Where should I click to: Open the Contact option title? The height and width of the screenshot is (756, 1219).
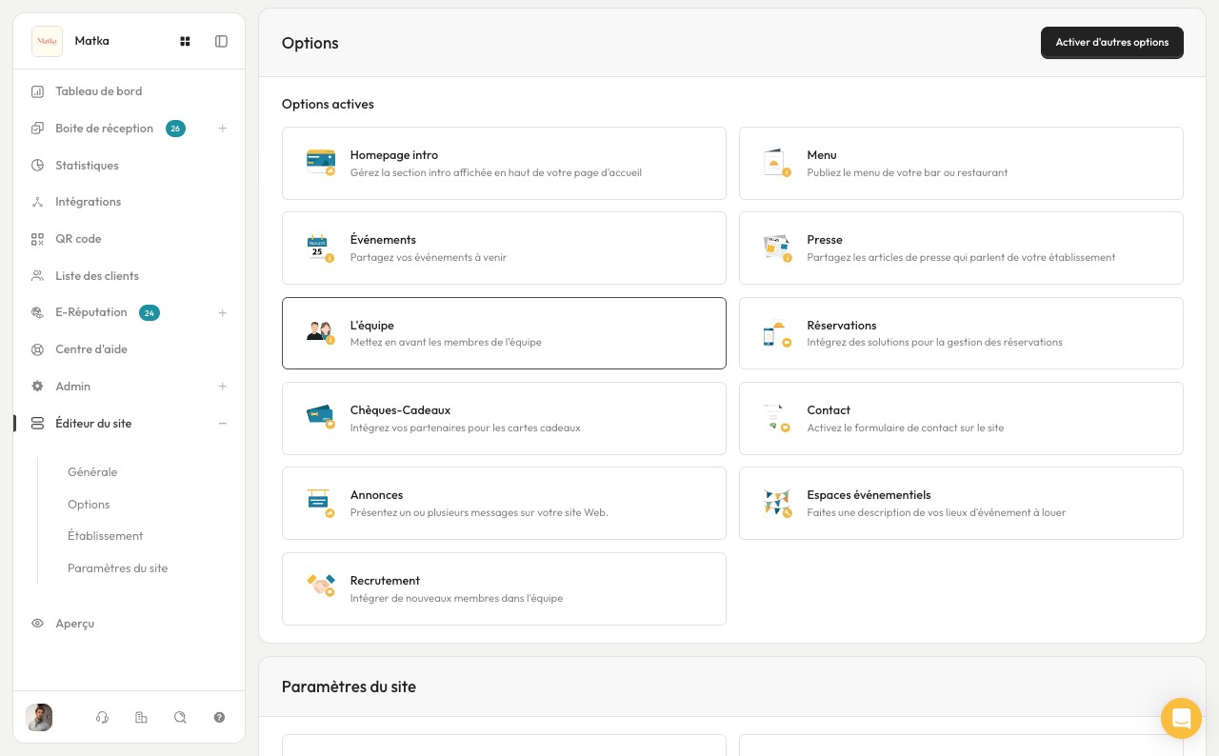click(829, 410)
